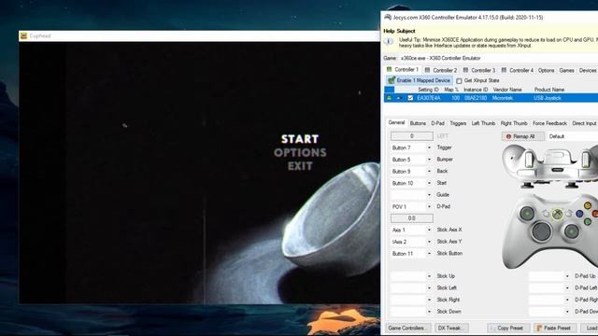Viewport: 598px width, 336px height.
Task: Click the left trigger value field showing 0
Action: (411, 136)
